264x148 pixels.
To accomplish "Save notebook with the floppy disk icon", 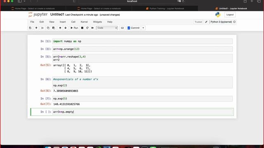I will pyautogui.click(x=30, y=28).
